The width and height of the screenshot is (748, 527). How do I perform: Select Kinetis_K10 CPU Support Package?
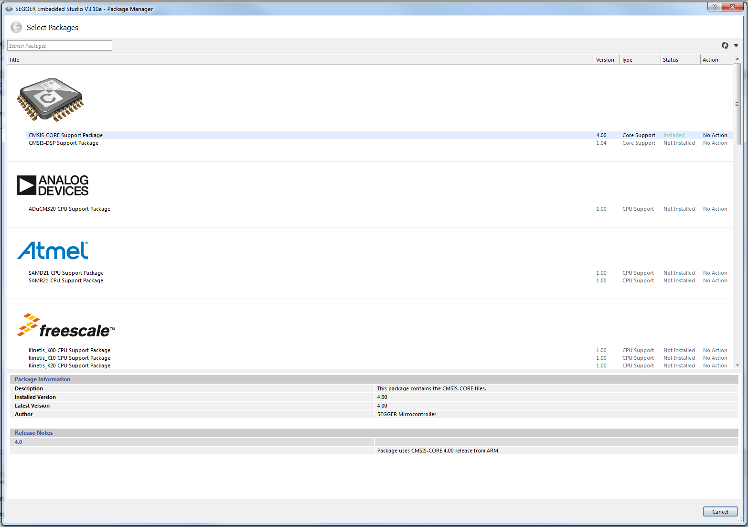coord(379,358)
